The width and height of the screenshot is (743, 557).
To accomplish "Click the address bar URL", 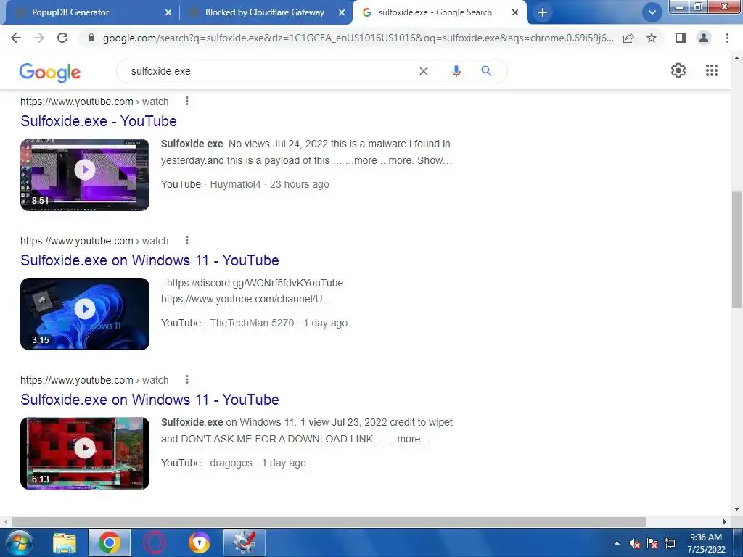I will pyautogui.click(x=358, y=38).
